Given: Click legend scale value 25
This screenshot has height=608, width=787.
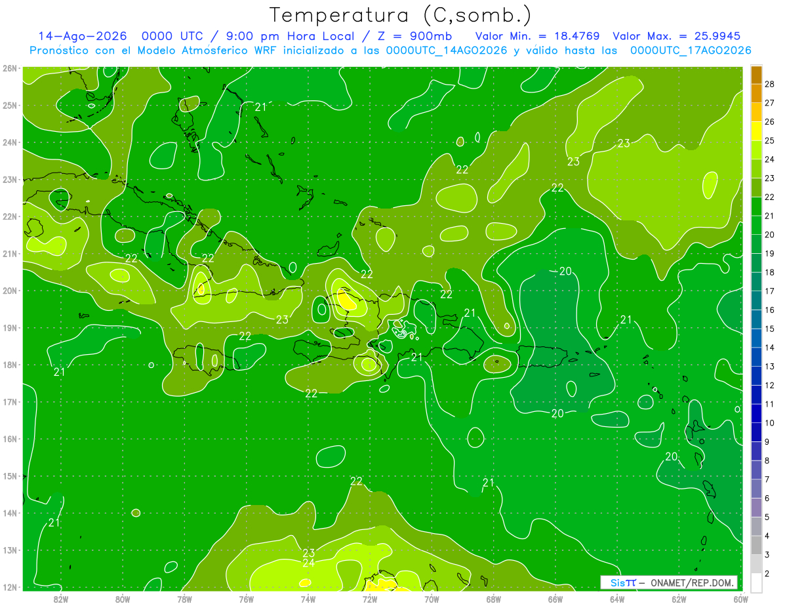Looking at the screenshot, I should [x=769, y=140].
